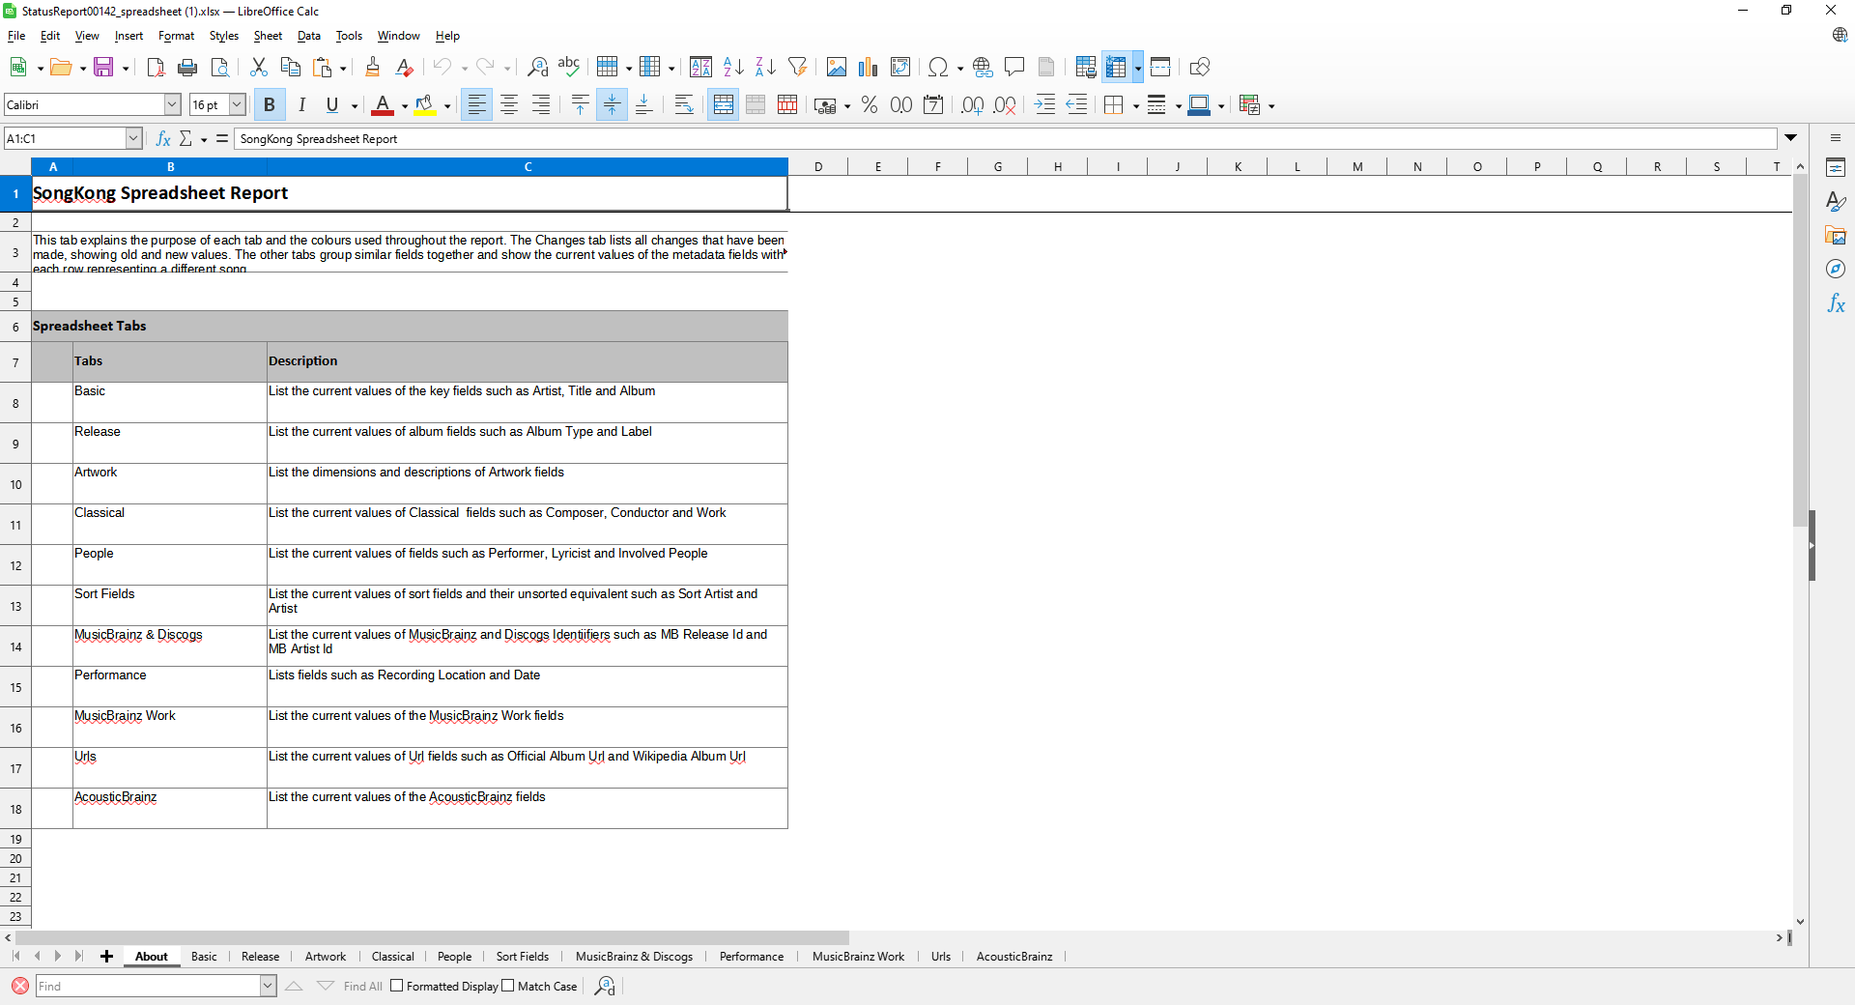Select column D header
This screenshot has width=1855, height=1005.
coord(818,166)
